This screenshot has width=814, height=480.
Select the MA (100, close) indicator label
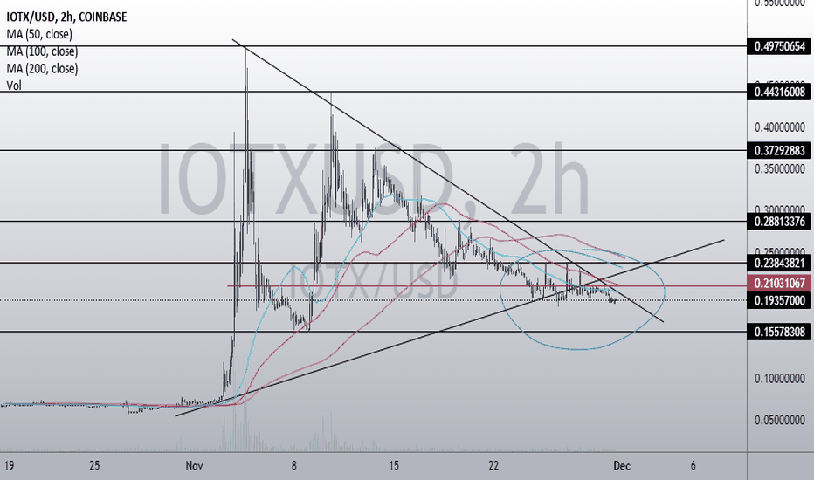[x=42, y=51]
